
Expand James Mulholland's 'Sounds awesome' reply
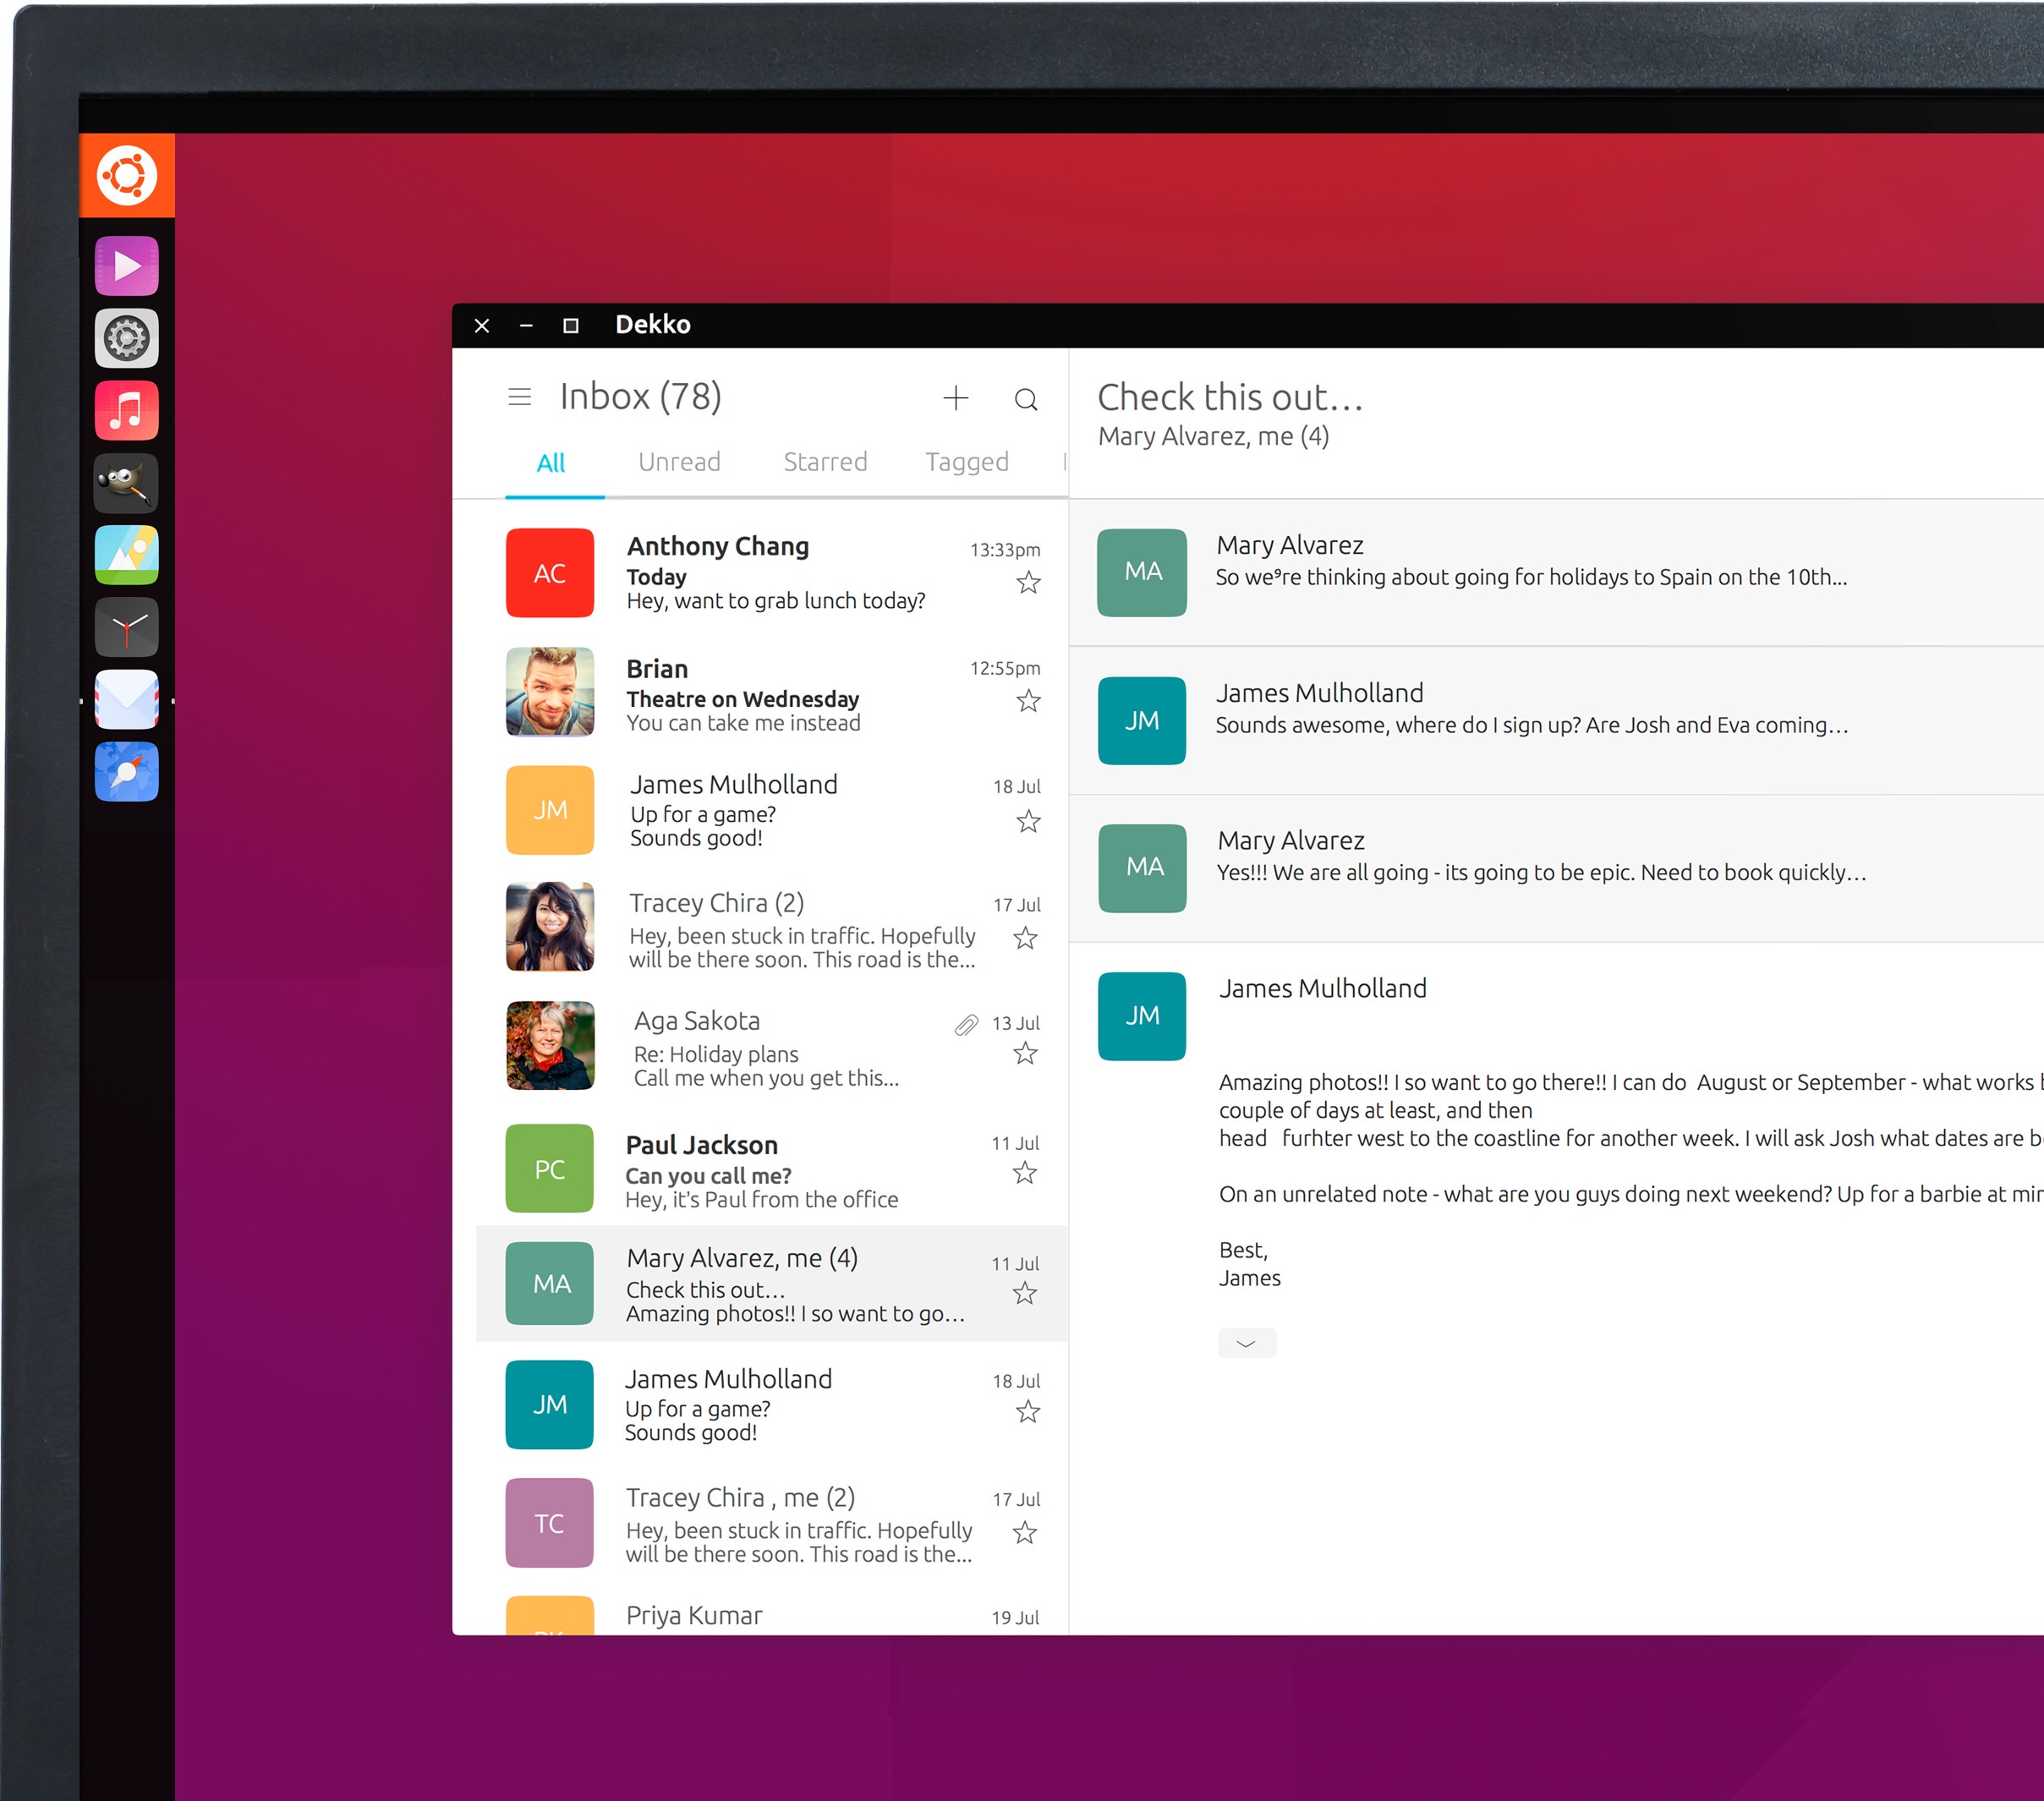pyautogui.click(x=1556, y=721)
